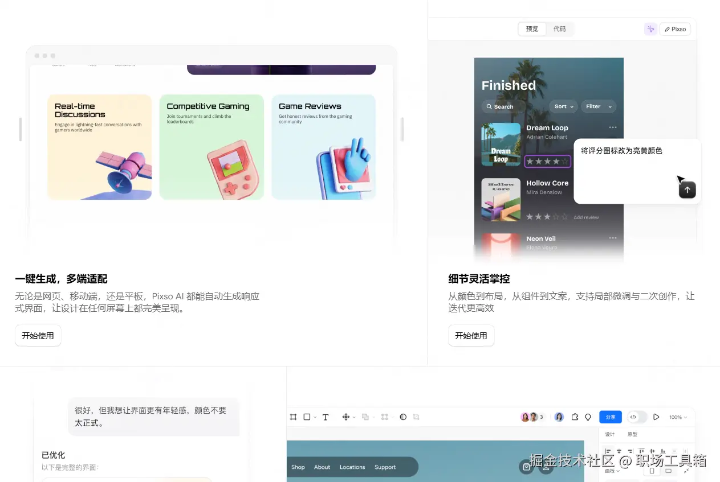The height and width of the screenshot is (482, 720).
Task: Click 开始使用 under 一键生成，多端适配
Action: point(38,336)
